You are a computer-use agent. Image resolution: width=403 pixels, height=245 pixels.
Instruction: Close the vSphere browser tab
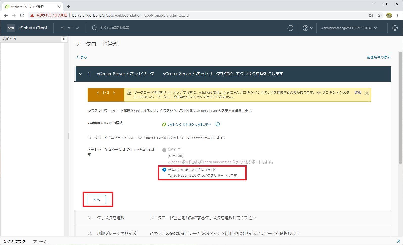(59, 7)
